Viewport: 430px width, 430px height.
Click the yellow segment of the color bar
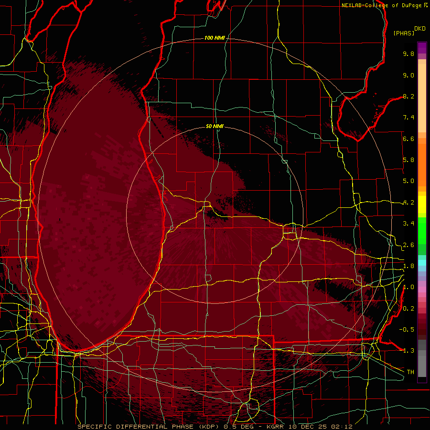[x=422, y=204]
